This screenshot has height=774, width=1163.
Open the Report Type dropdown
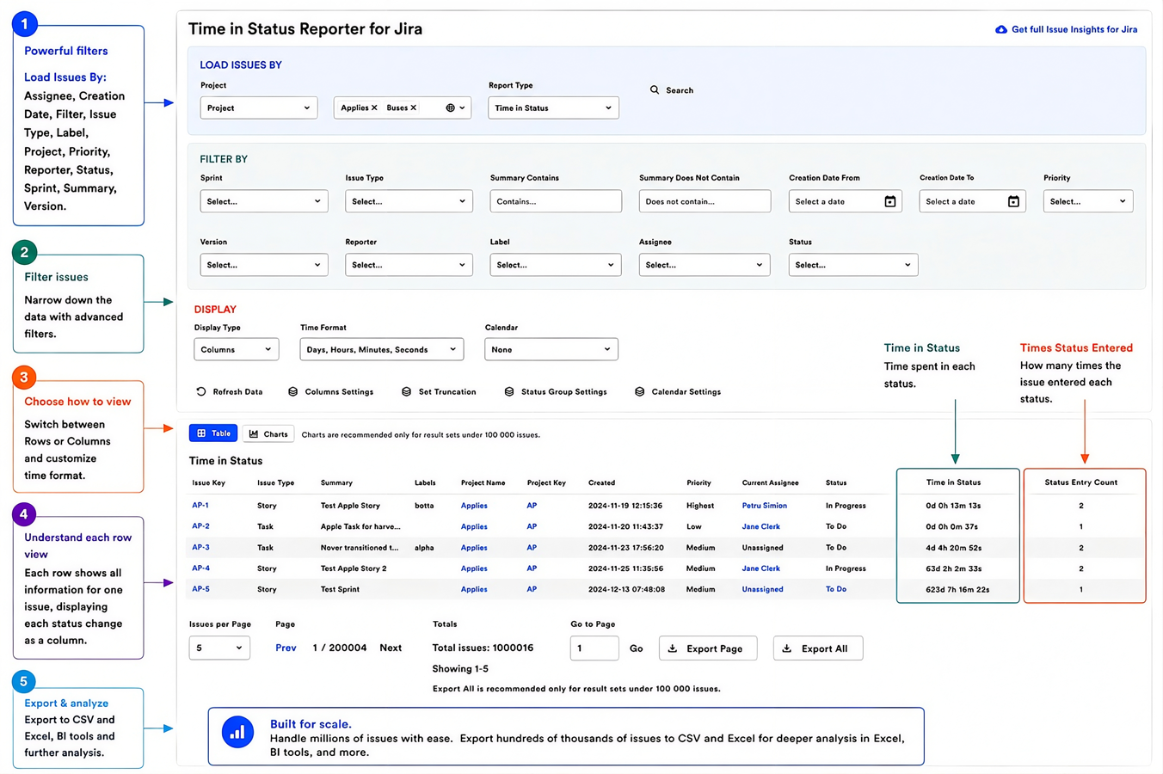pyautogui.click(x=553, y=107)
